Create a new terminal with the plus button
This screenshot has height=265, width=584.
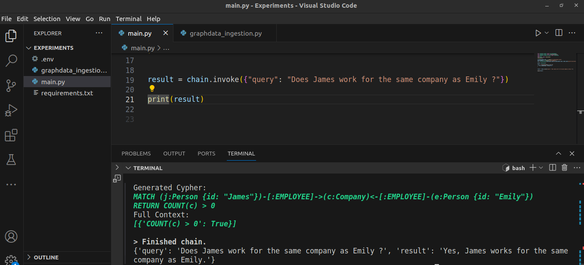point(534,168)
